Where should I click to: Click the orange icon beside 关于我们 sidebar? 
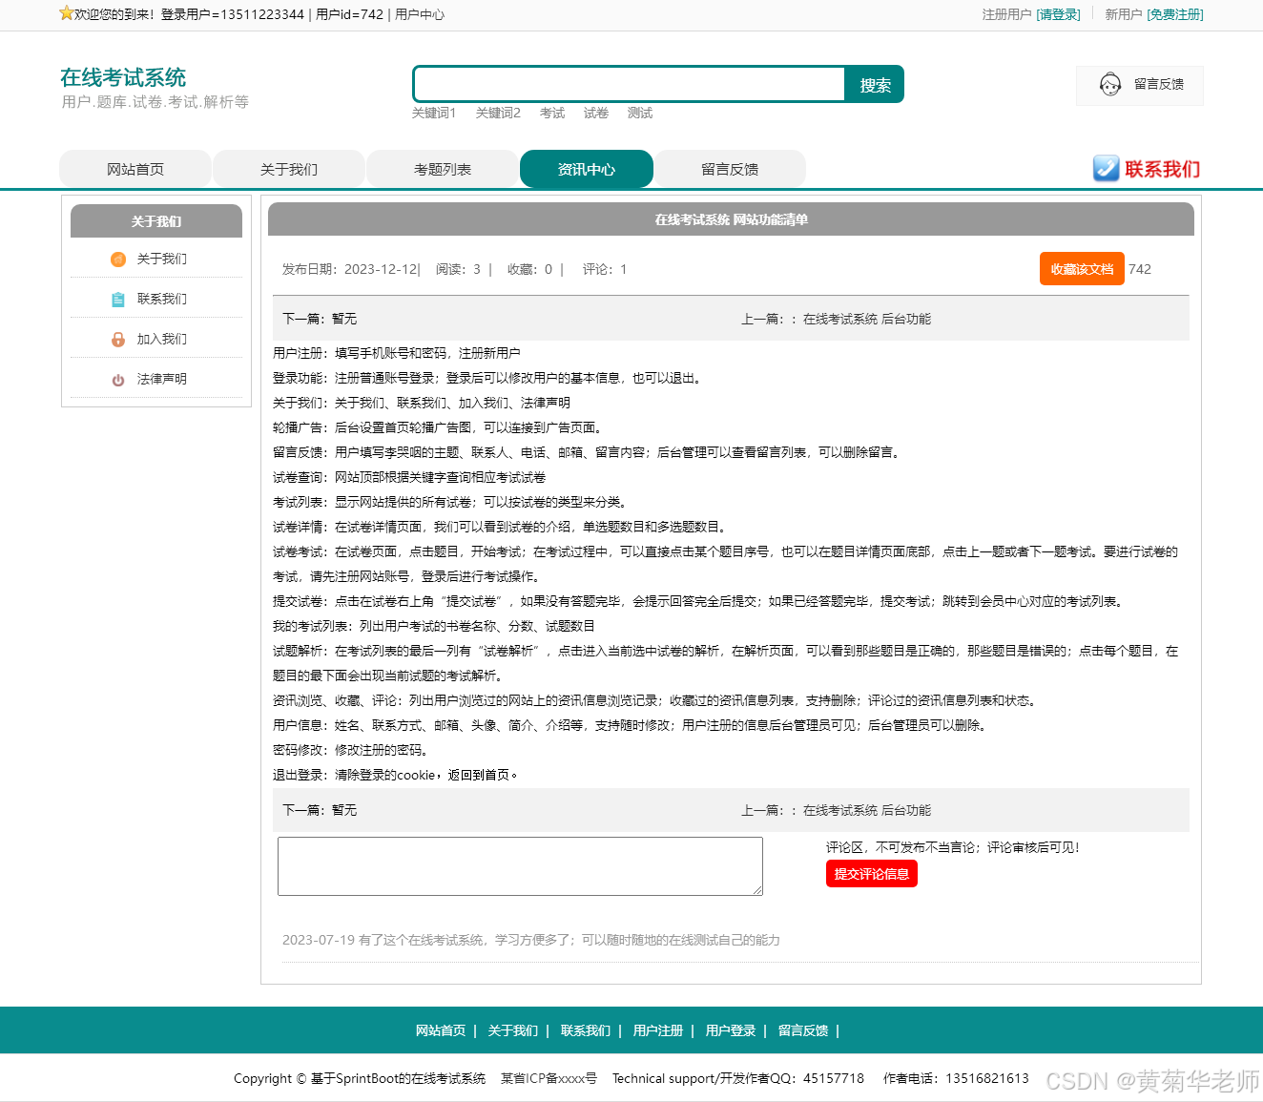[118, 260]
